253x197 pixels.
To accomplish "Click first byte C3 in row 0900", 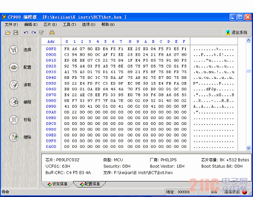I will 67,55.
